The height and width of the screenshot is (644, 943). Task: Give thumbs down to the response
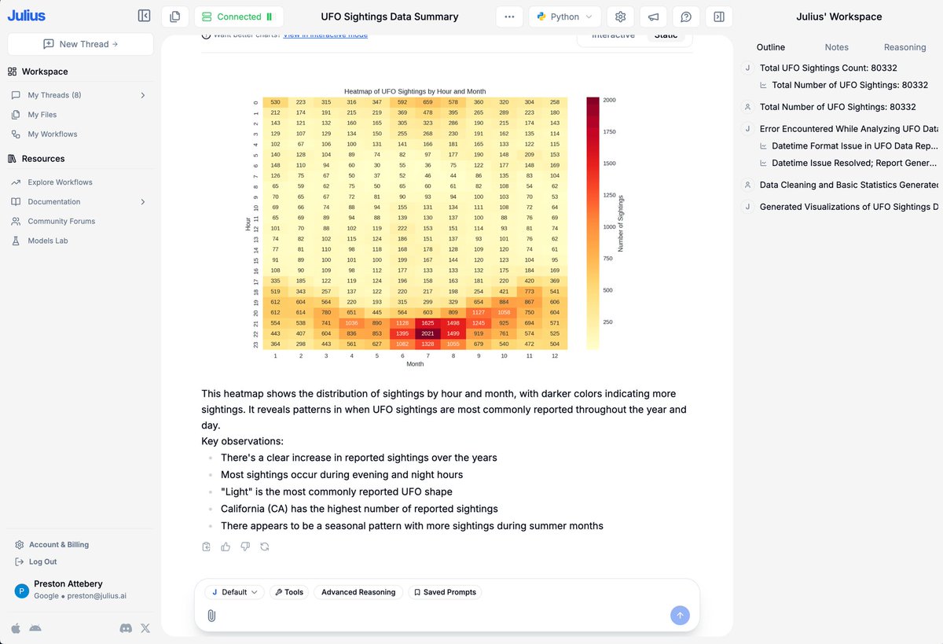coord(245,546)
